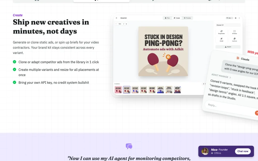Click the purple Create section label
This screenshot has width=258, height=161.
18,15
